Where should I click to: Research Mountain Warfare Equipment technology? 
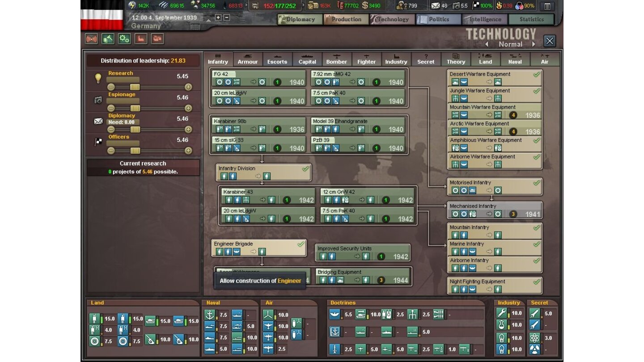pos(495,111)
